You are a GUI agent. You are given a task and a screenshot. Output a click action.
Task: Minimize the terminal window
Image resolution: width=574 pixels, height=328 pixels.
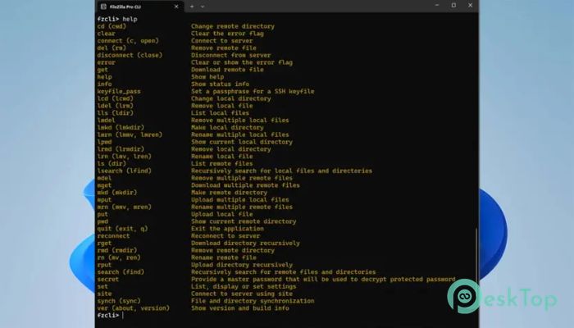point(437,6)
